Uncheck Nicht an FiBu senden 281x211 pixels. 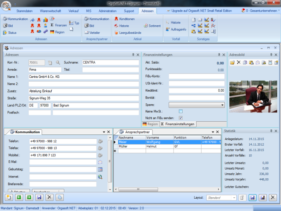pyautogui.click(x=181, y=118)
